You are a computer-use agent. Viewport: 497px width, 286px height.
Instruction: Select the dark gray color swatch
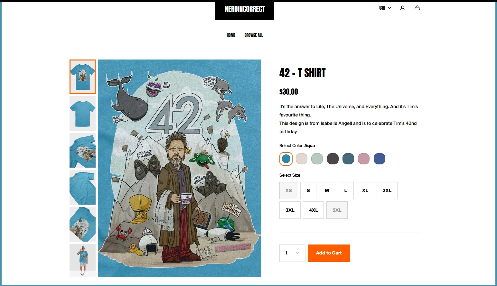point(333,159)
